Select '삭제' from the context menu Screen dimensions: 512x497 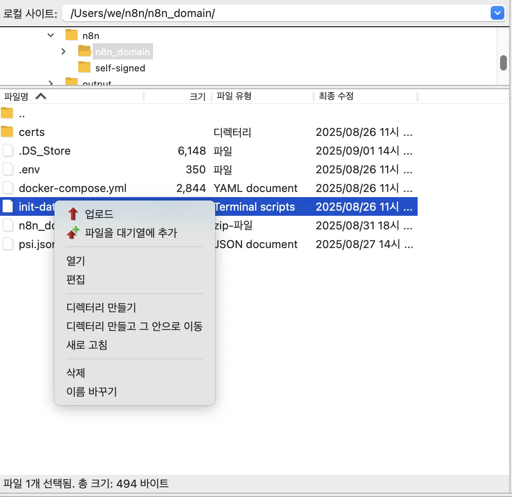(76, 373)
